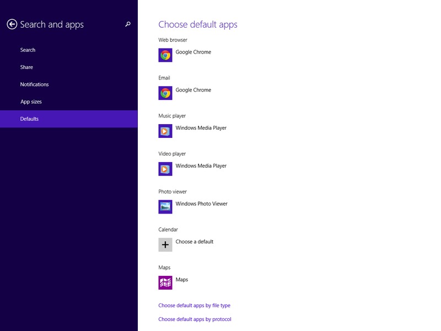Click the Windows Photo Viewer icon

pos(165,207)
